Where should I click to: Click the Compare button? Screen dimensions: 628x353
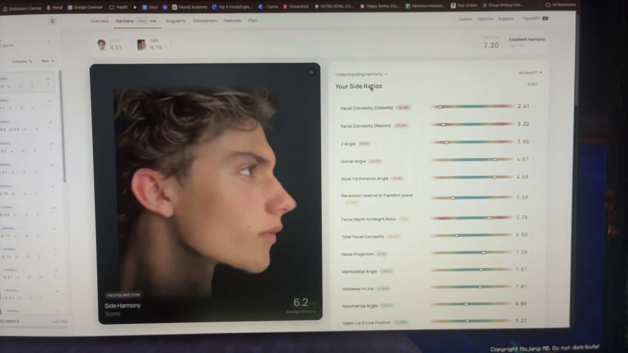[22, 61]
